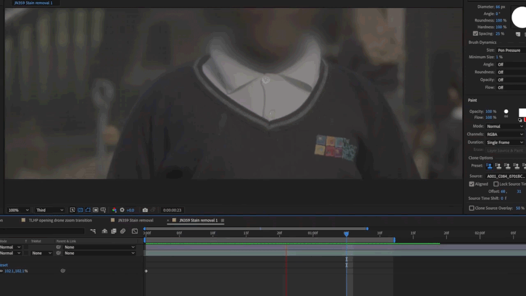This screenshot has height=296, width=526.
Task: Open Composition Mini-Flowchart icon in timeline
Action: click(x=93, y=231)
